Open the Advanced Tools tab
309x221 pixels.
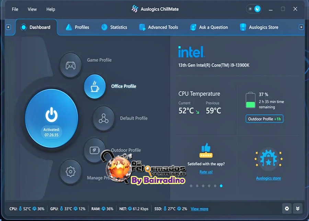point(158,27)
